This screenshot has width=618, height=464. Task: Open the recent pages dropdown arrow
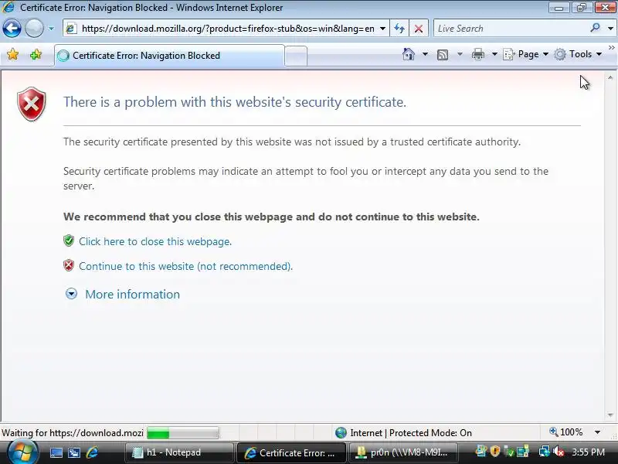[x=51, y=29]
